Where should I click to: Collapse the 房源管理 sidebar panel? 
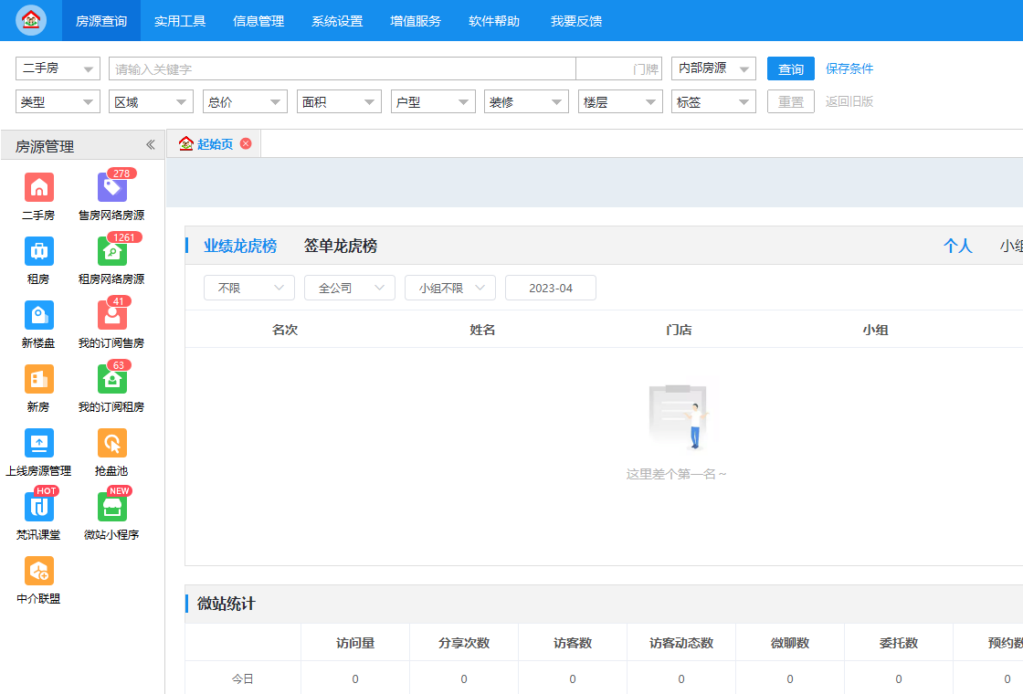tap(150, 145)
